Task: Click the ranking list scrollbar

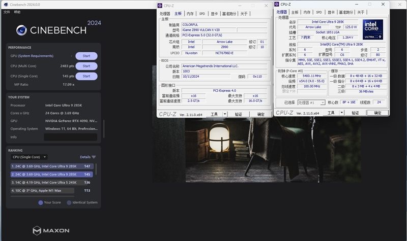Action: point(96,169)
